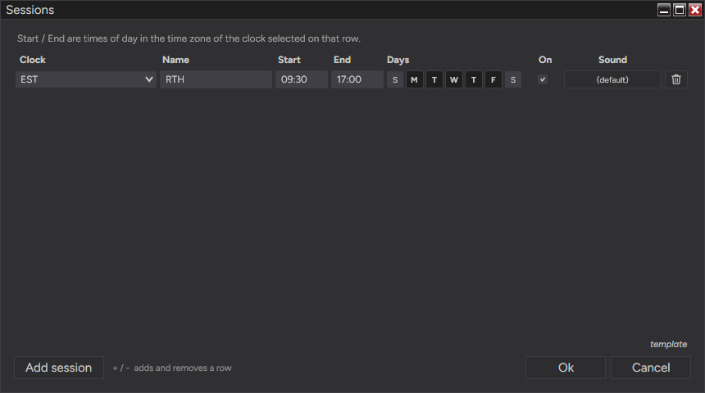Toggle Saturday day button
705x393 pixels.
coord(513,80)
